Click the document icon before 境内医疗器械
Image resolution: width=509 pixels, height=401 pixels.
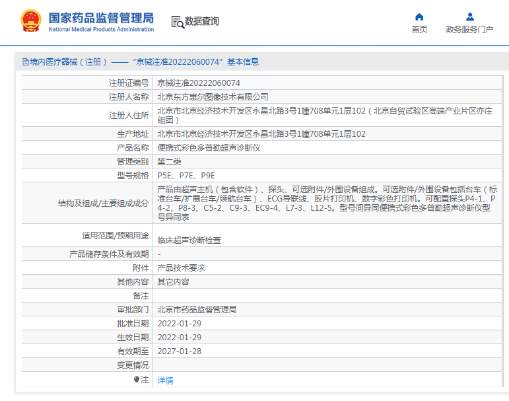(26, 62)
